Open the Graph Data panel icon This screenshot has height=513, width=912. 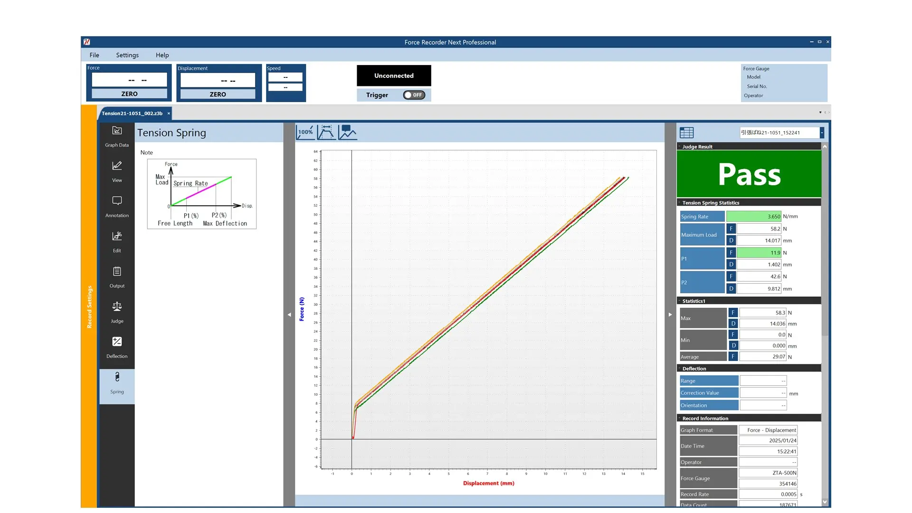point(117,135)
